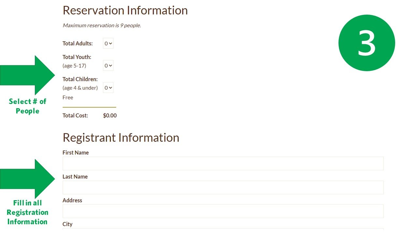Click the 'Maximum reservation is 9 people' note
The image size is (417, 234).
click(102, 25)
